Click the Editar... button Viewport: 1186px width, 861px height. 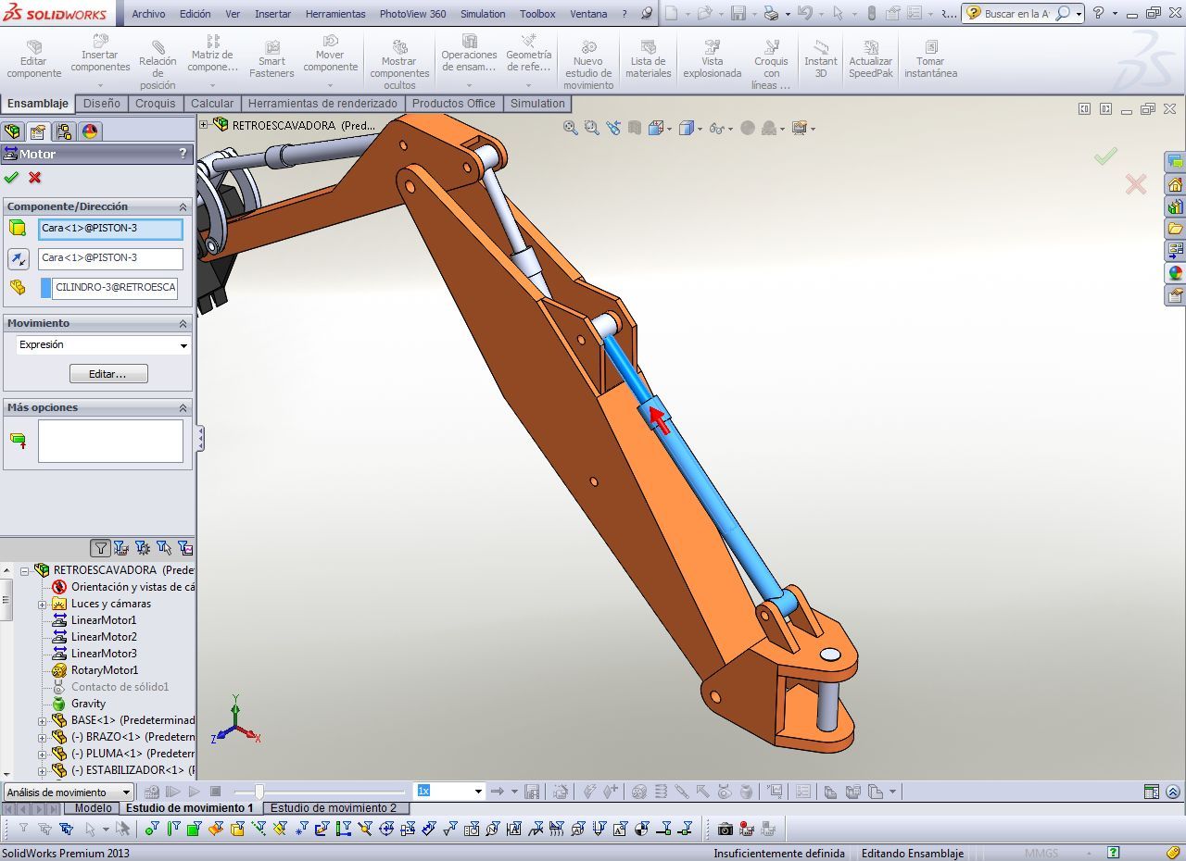click(108, 374)
